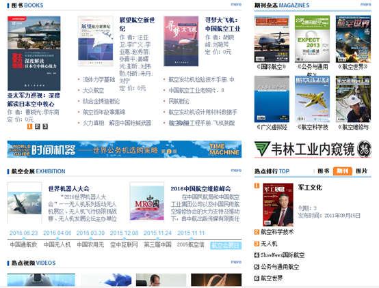Image resolution: width=379 pixels, height=288 pixels.
Task: Click the 航空会展日 calendar button
Action: point(226,246)
